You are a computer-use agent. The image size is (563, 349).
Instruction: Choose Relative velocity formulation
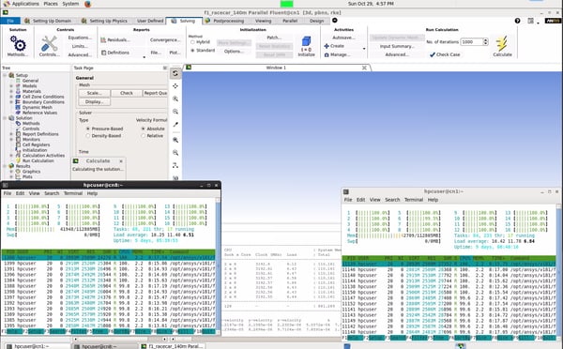click(x=152, y=136)
